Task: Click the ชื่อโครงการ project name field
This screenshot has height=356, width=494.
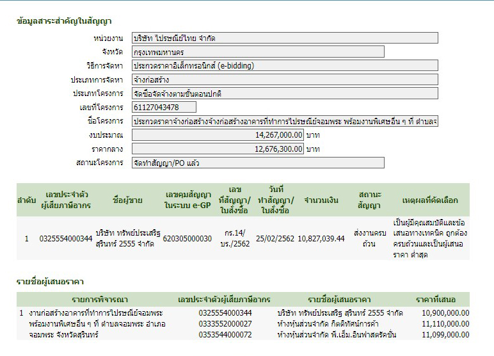Action: pos(285,121)
